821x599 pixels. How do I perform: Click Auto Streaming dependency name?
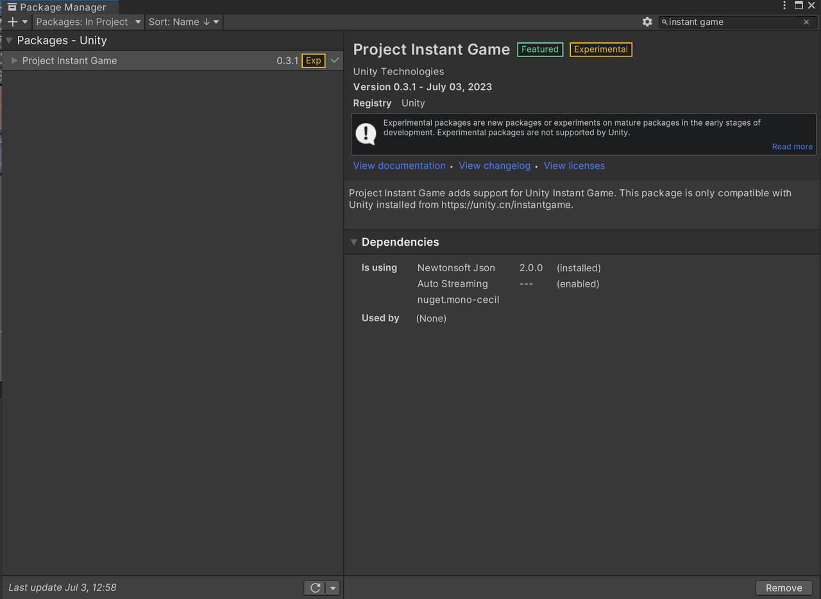[x=452, y=284]
